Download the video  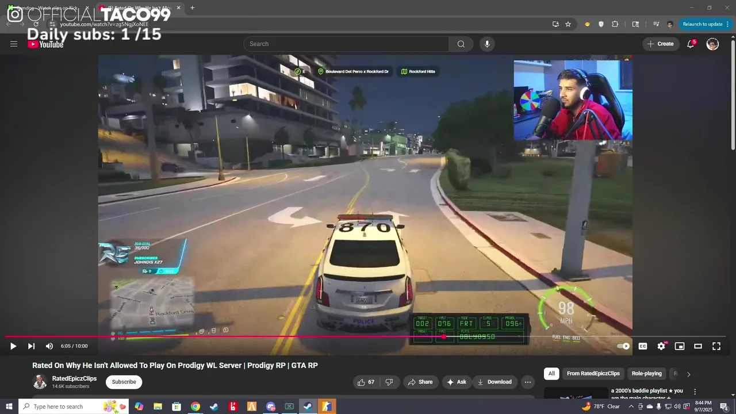[495, 382]
